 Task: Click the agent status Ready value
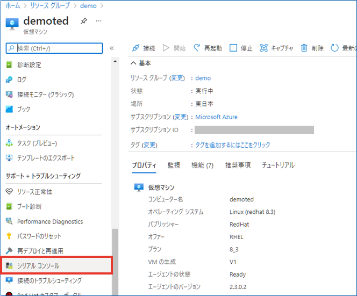point(238,275)
